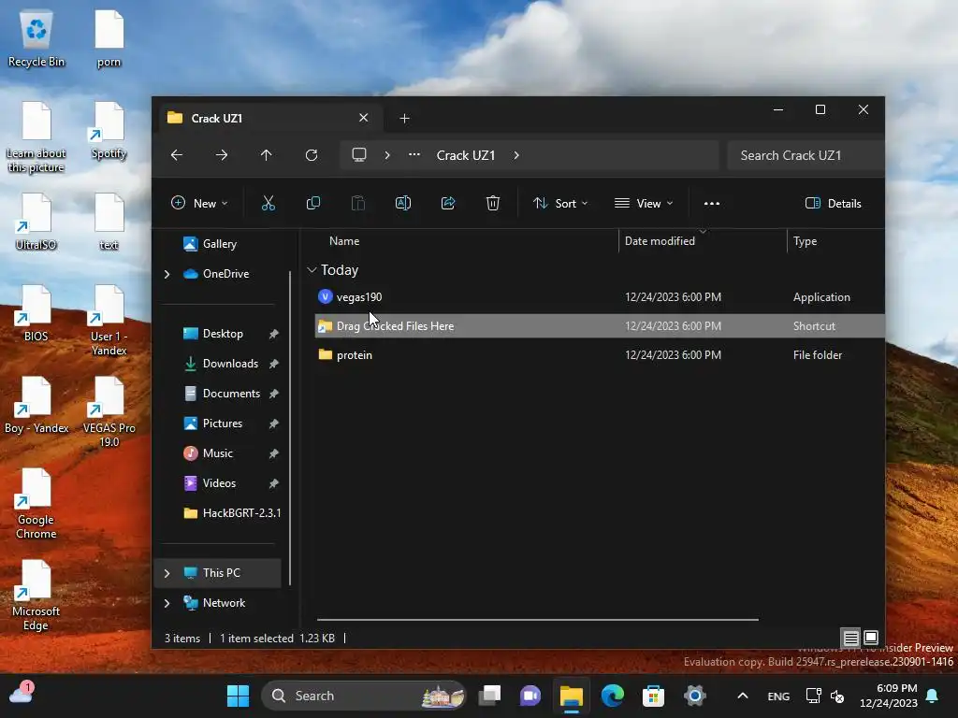The height and width of the screenshot is (718, 958).
Task: Click the horizontal scrollbar in file list
Action: click(538, 620)
